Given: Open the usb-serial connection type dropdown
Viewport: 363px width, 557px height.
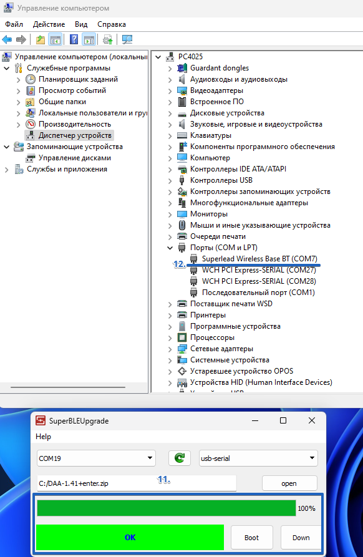Looking at the screenshot, I should 258,458.
